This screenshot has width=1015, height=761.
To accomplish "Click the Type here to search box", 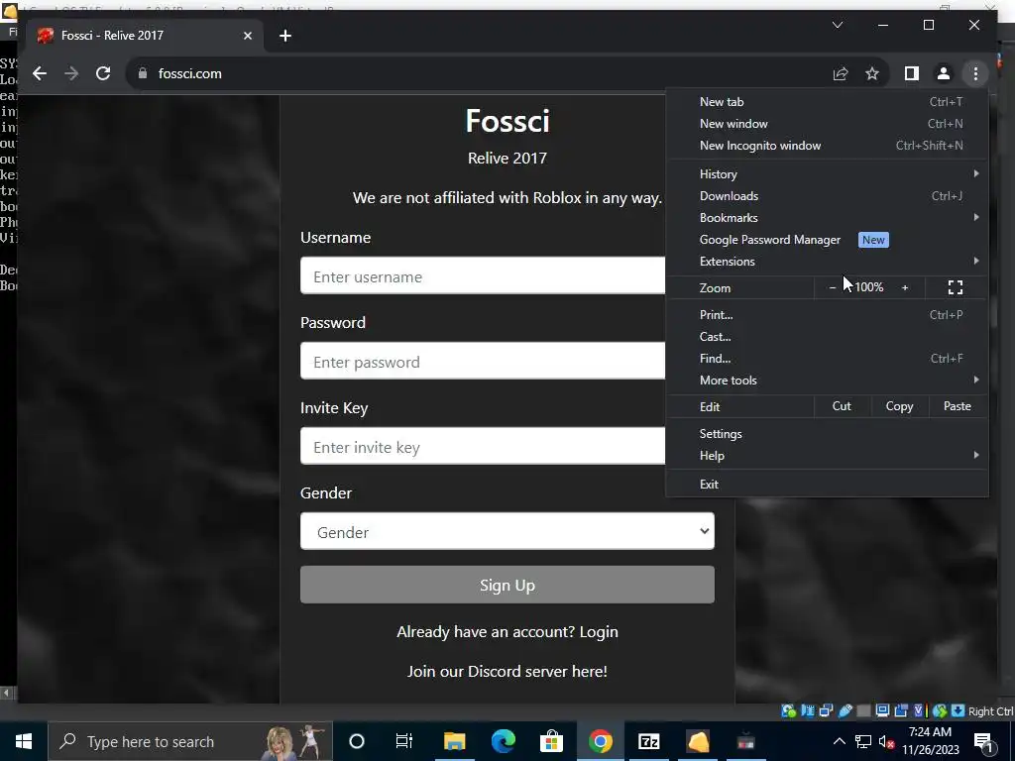I will (190, 741).
